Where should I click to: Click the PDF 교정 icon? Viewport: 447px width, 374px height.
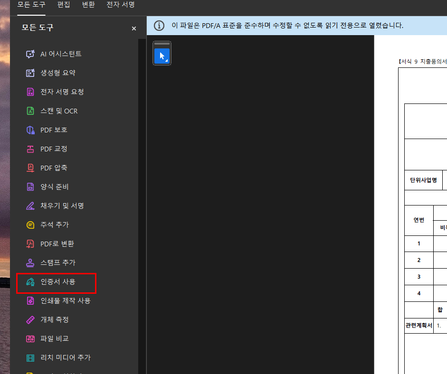tap(30, 149)
